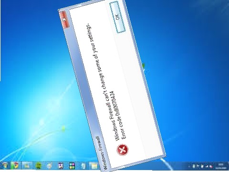
Task: Show hidden system tray icons arrow
Action: coord(189,166)
